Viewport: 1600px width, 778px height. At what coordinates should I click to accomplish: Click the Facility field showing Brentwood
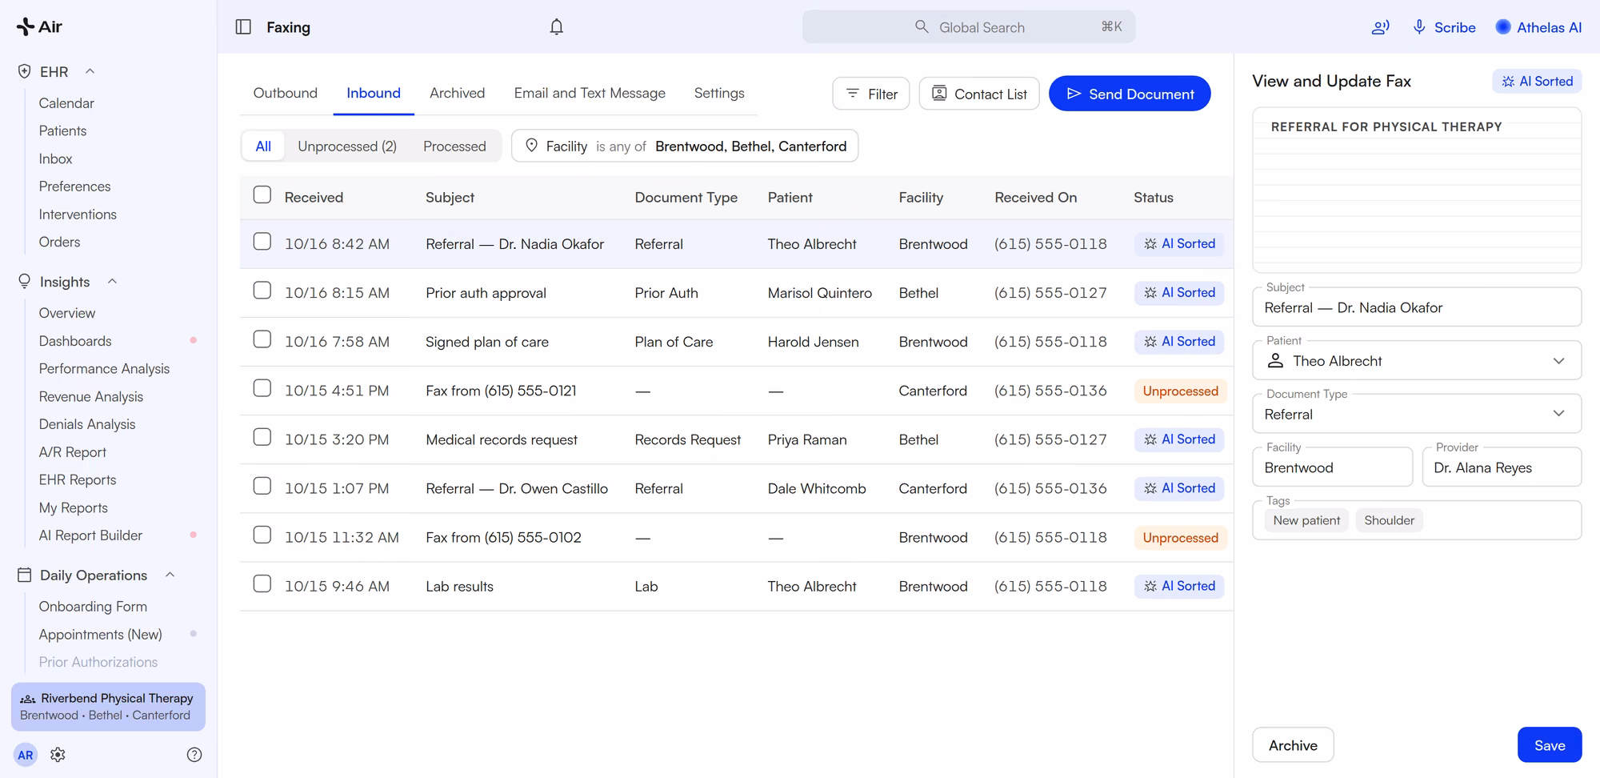pos(1333,467)
